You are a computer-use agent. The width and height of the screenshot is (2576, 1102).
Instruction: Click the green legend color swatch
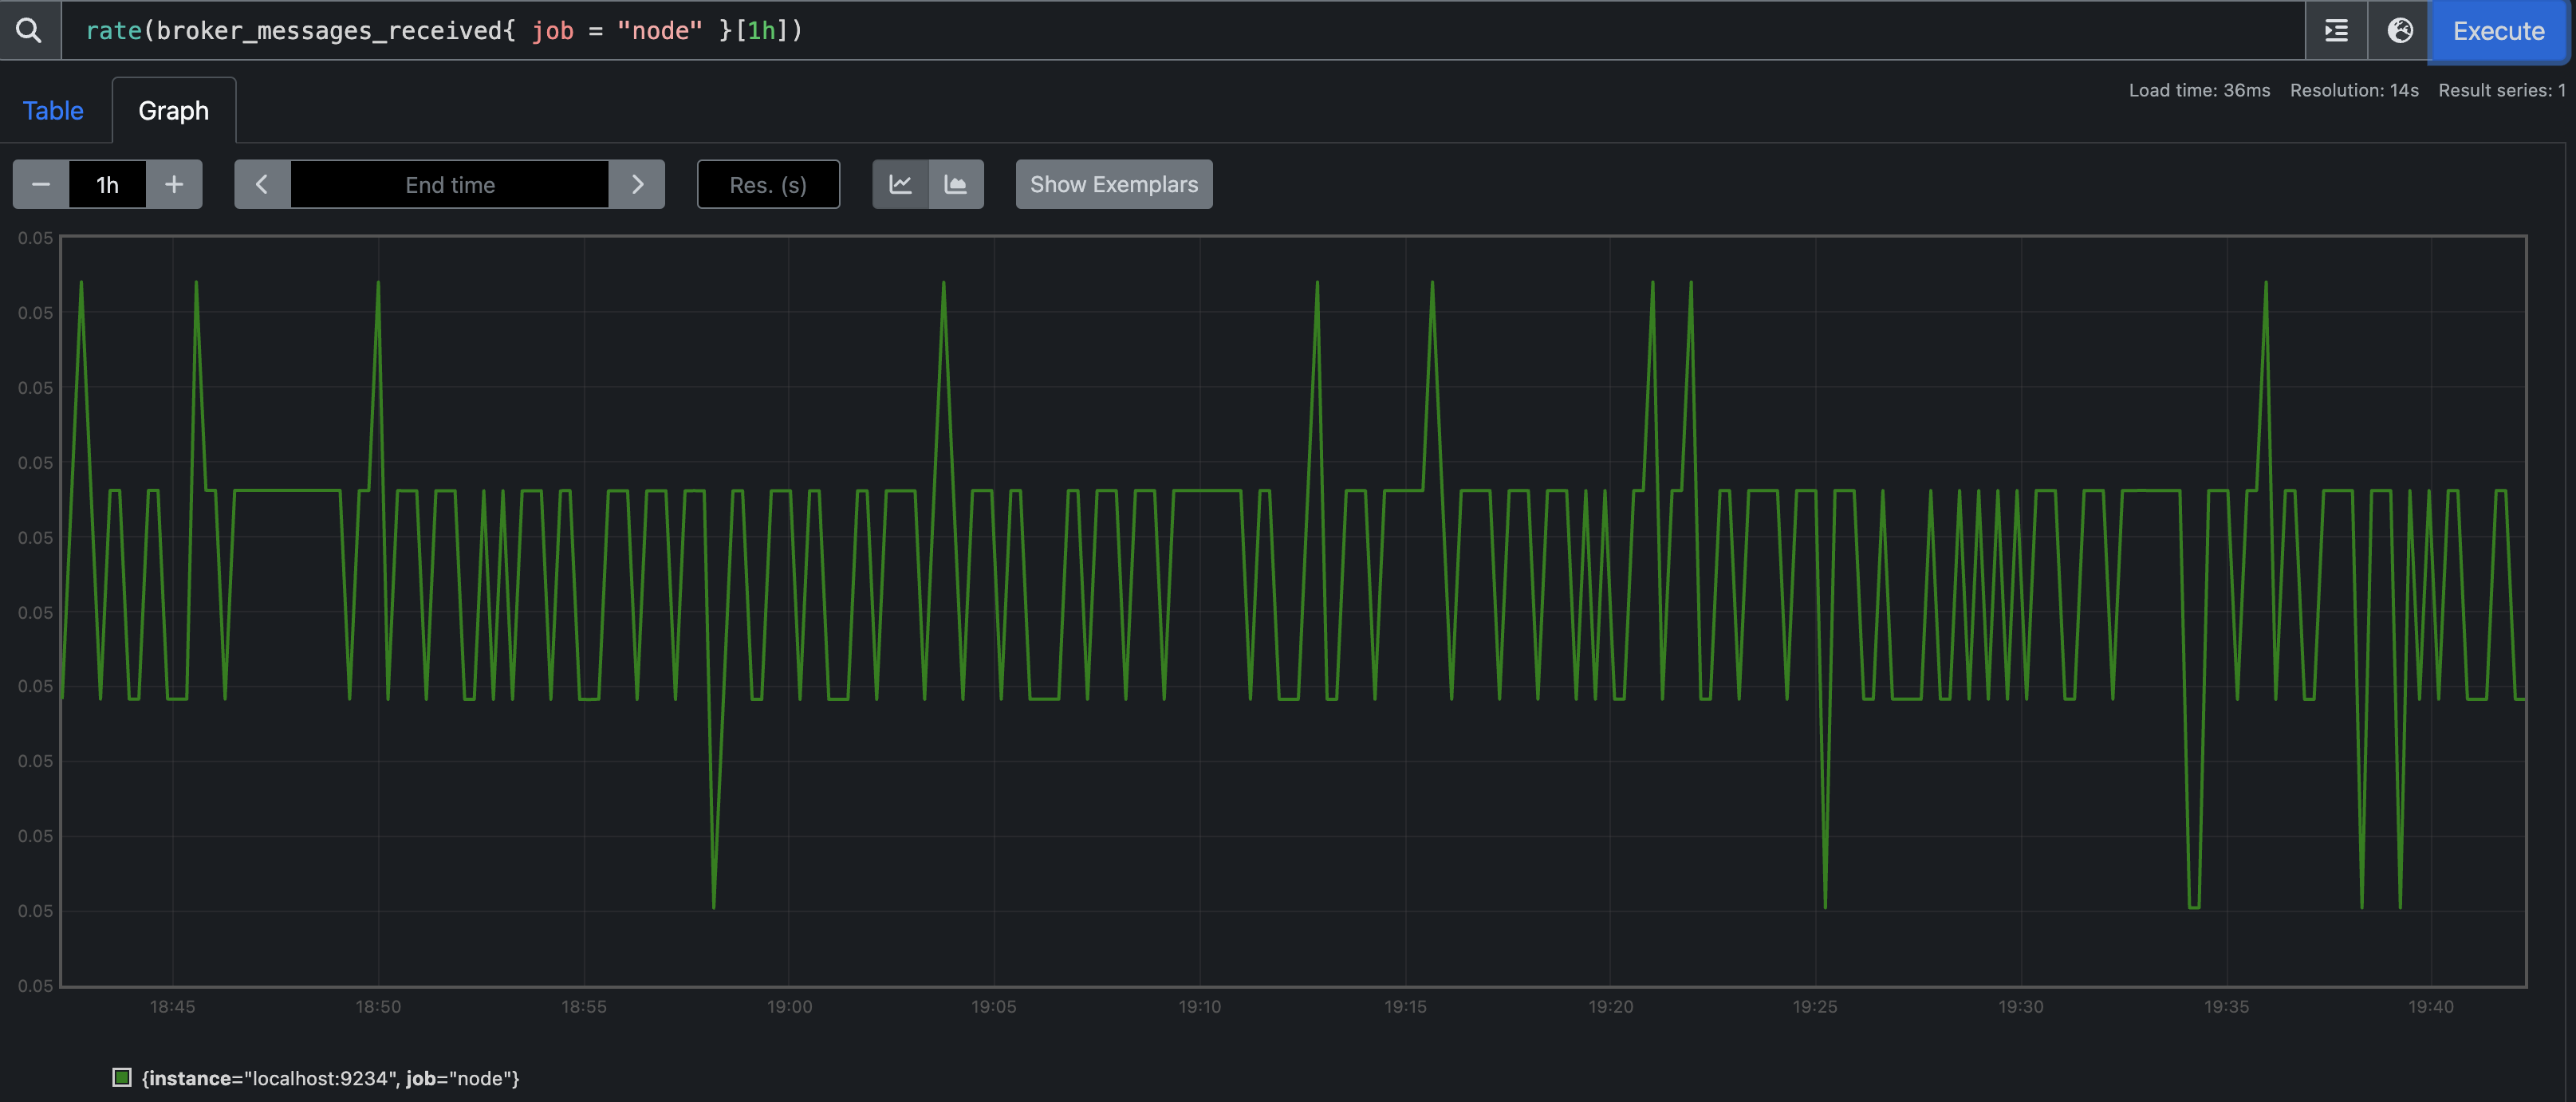pyautogui.click(x=122, y=1077)
